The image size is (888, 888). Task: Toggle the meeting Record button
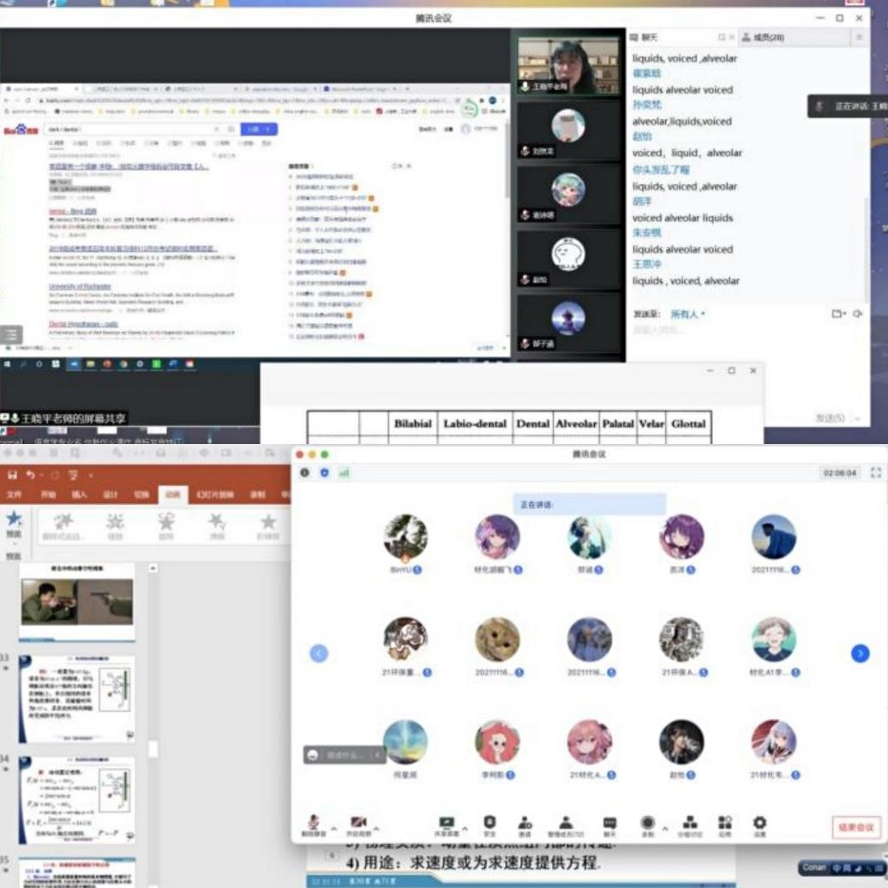coord(647,823)
